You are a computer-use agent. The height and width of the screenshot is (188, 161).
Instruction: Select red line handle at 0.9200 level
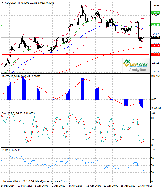pos(2,54)
